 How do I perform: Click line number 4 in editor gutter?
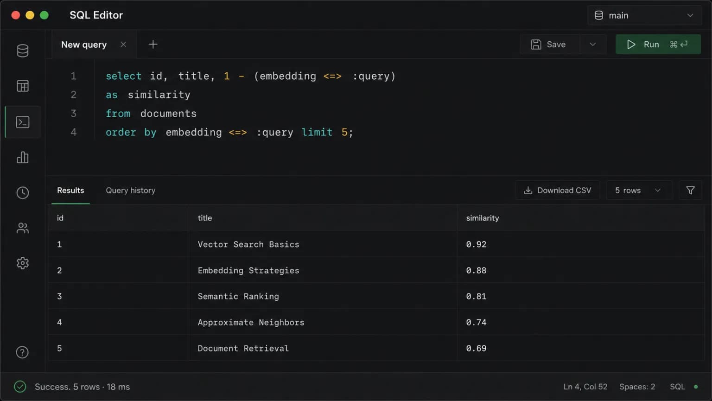(73, 132)
